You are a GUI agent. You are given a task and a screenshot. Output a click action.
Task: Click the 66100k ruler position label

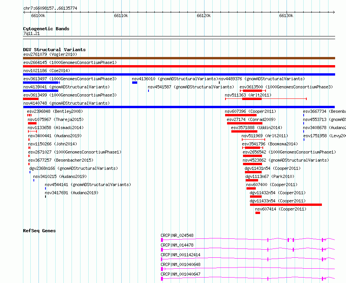tap(38, 16)
